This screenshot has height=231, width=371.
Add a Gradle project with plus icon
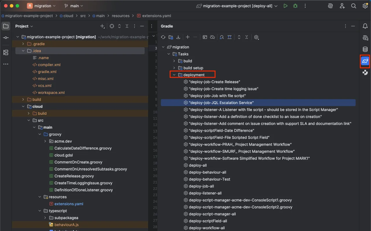[188, 37]
